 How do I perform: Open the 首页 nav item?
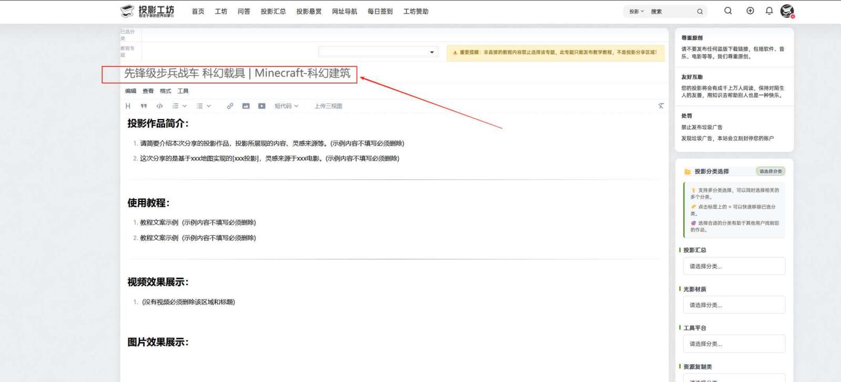198,12
